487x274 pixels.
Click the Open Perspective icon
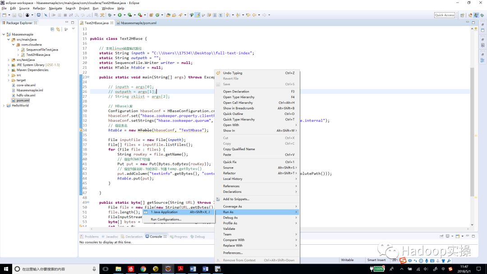pos(462,15)
